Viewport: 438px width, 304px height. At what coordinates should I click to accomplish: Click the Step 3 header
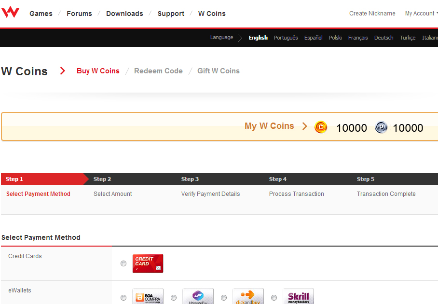coord(190,179)
